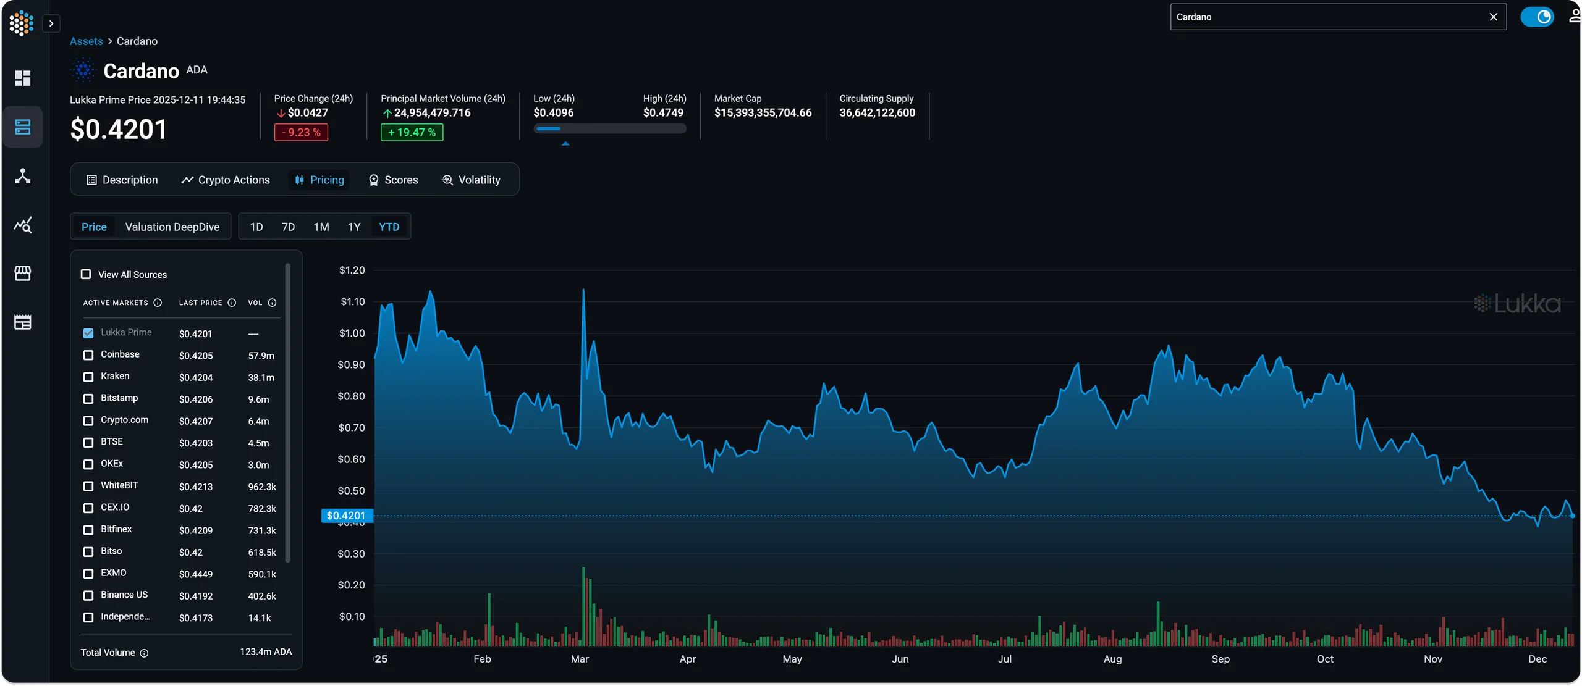Enable the Kraken market checkbox
This screenshot has height=686, width=1582.
point(88,377)
